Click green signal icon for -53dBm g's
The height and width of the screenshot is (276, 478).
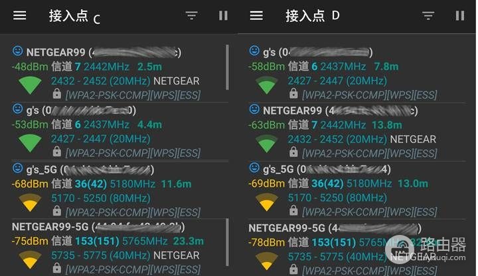click(x=30, y=143)
